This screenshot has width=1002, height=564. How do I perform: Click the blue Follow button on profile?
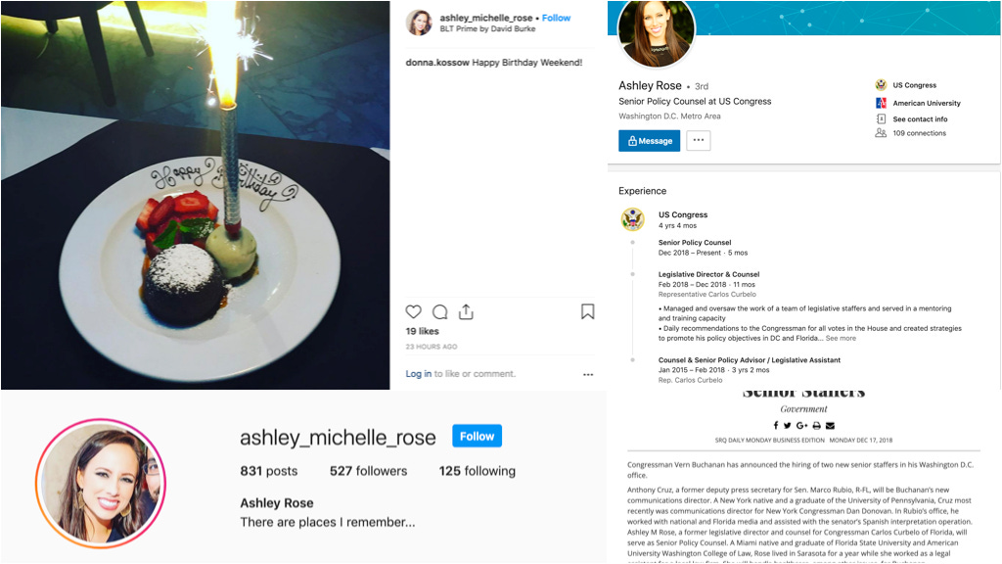[x=477, y=436]
